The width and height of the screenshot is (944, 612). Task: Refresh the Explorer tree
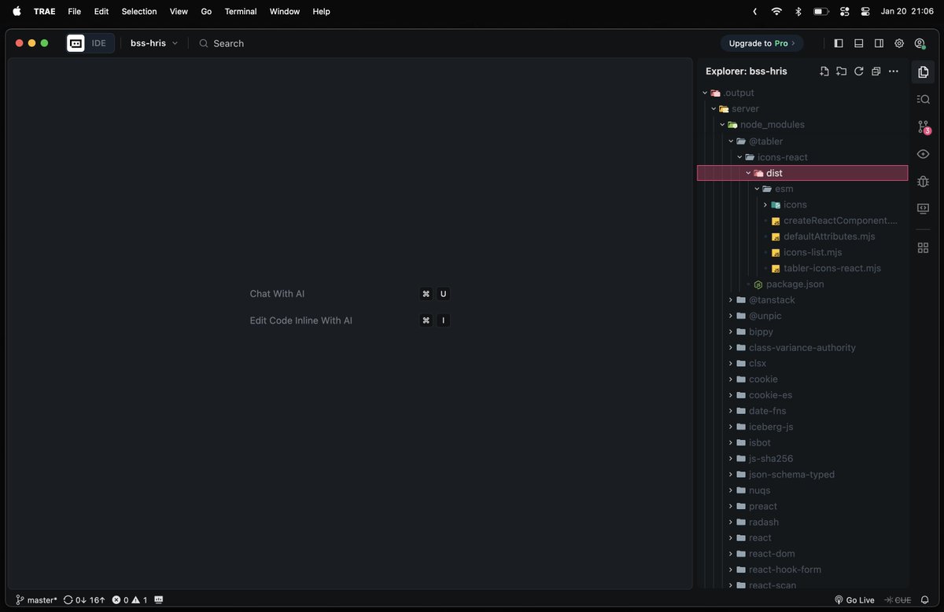(x=858, y=71)
